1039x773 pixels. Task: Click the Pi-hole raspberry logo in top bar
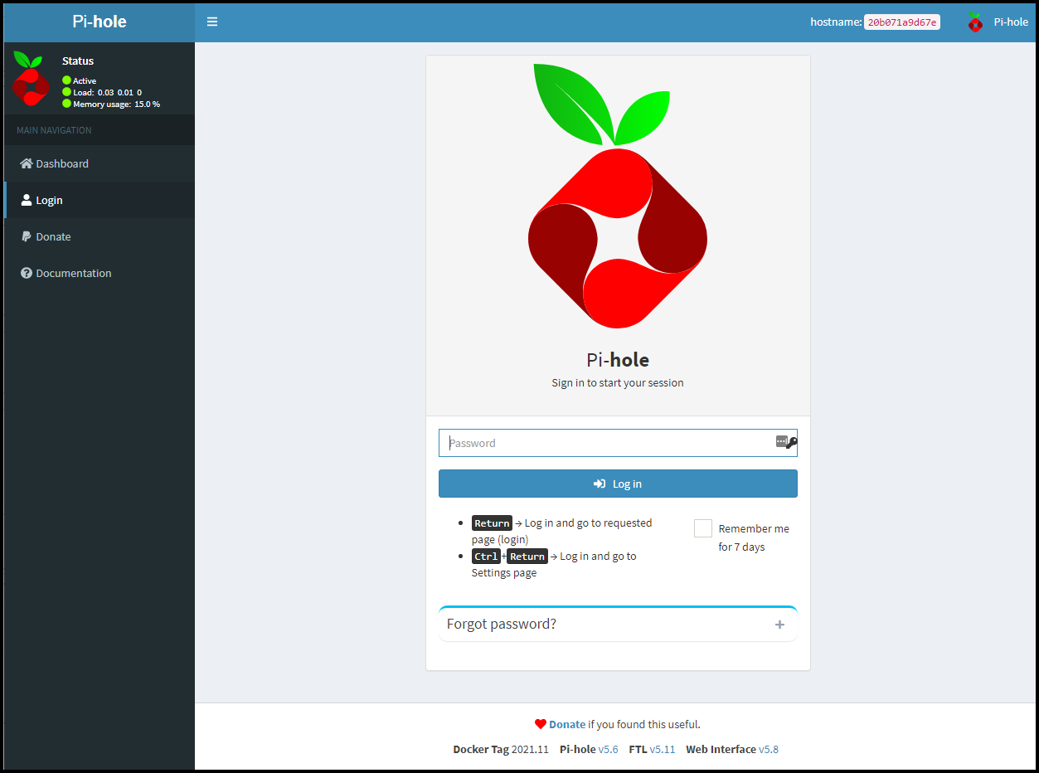[x=974, y=22]
